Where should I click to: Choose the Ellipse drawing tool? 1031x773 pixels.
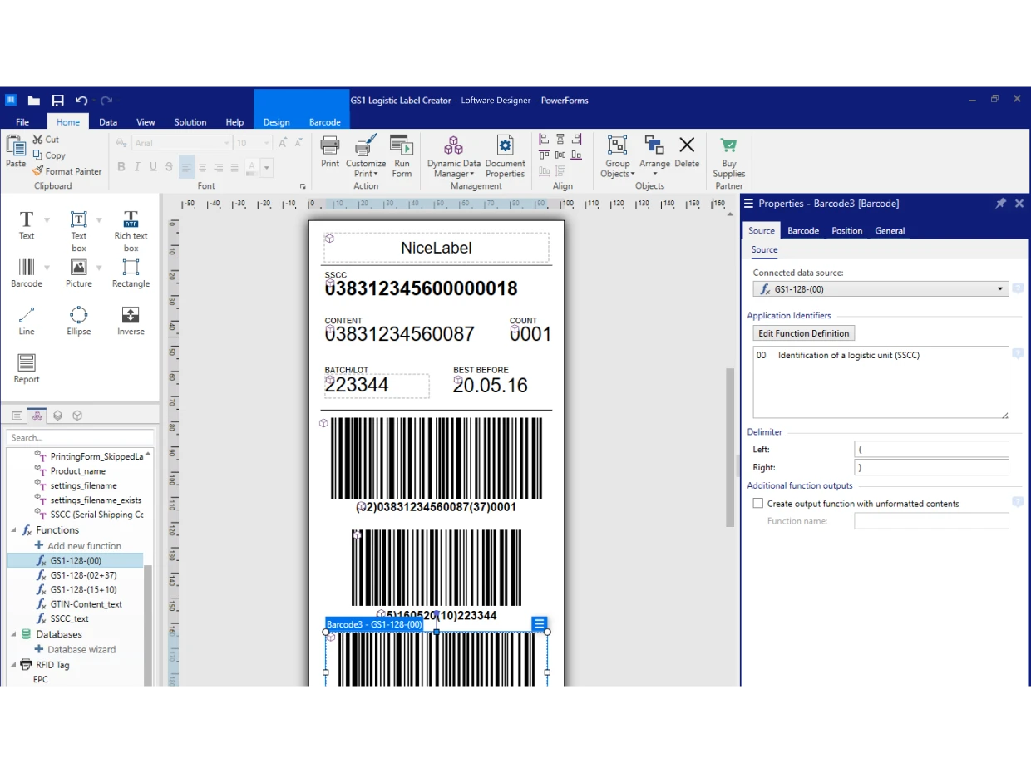tap(78, 320)
